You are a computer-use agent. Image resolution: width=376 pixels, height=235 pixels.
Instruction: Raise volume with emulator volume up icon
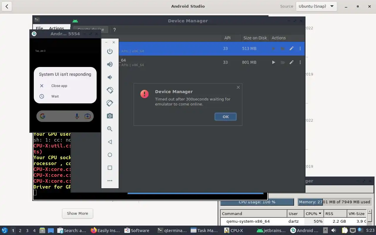click(110, 64)
